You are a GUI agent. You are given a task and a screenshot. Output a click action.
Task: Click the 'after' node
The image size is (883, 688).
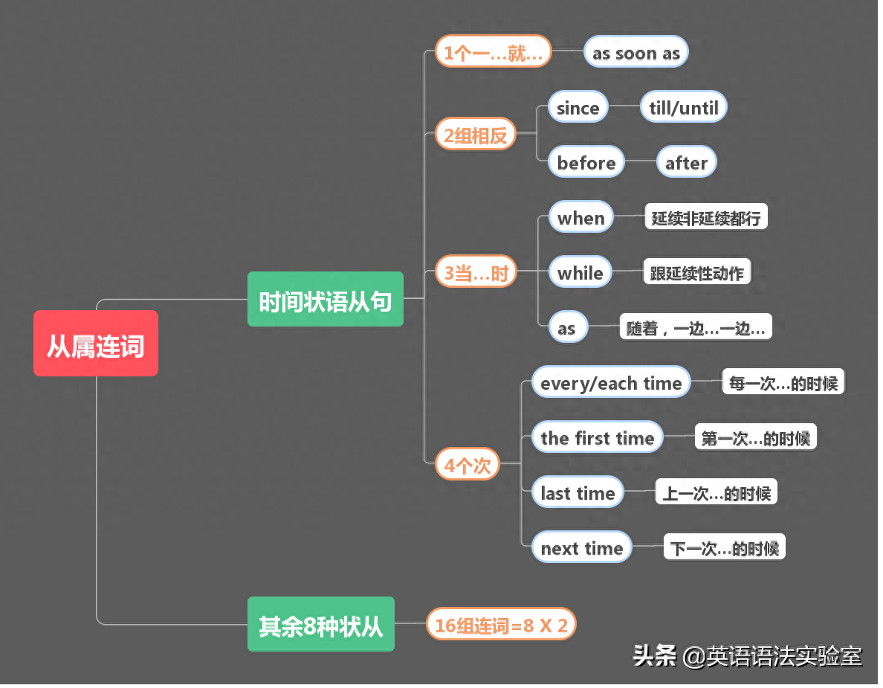686,162
